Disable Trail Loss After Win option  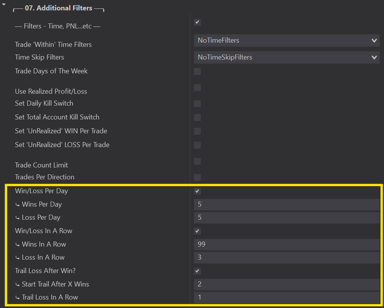pyautogui.click(x=197, y=271)
